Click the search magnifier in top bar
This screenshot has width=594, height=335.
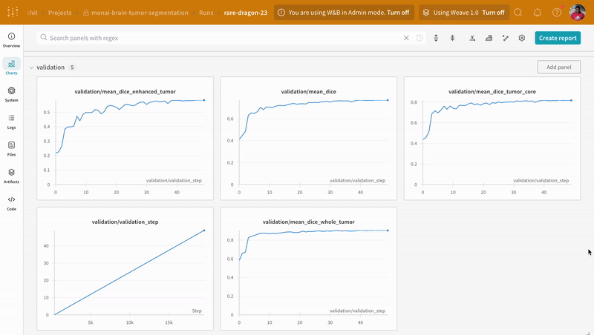518,13
